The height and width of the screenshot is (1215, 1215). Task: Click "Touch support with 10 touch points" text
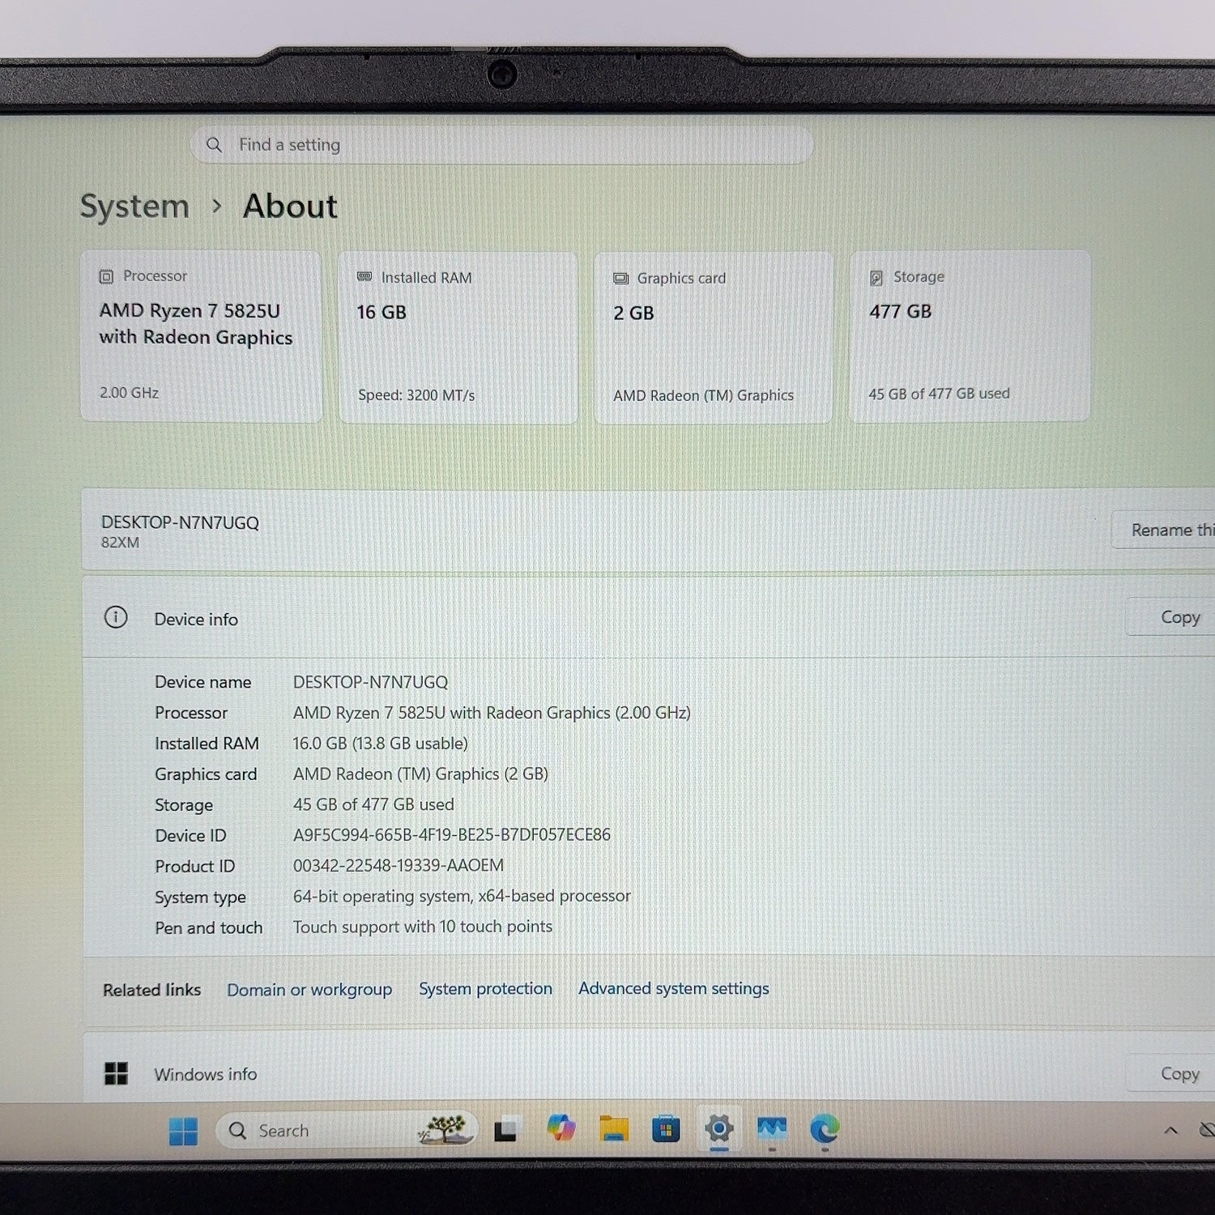click(x=423, y=927)
